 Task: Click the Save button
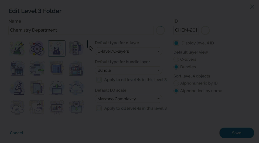(237, 133)
